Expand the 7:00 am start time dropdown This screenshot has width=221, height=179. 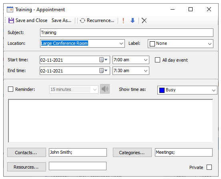(x=146, y=60)
